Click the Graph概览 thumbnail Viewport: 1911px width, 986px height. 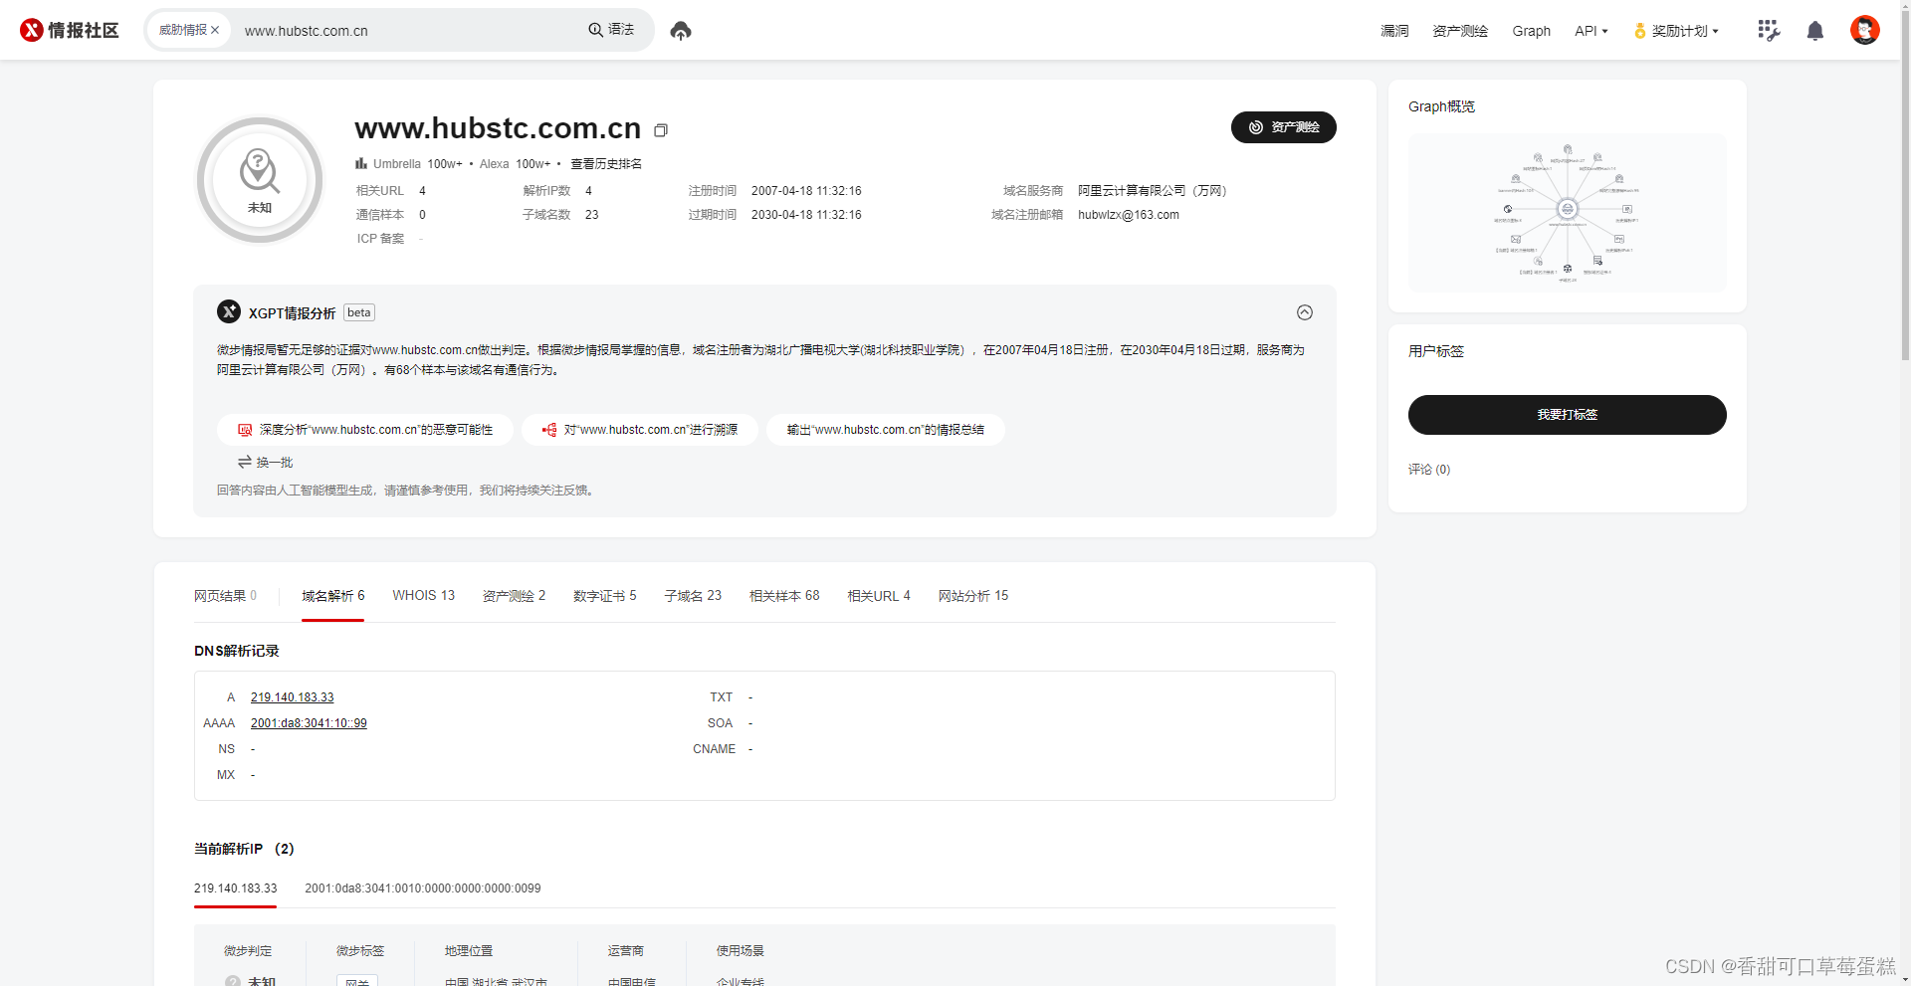point(1567,212)
